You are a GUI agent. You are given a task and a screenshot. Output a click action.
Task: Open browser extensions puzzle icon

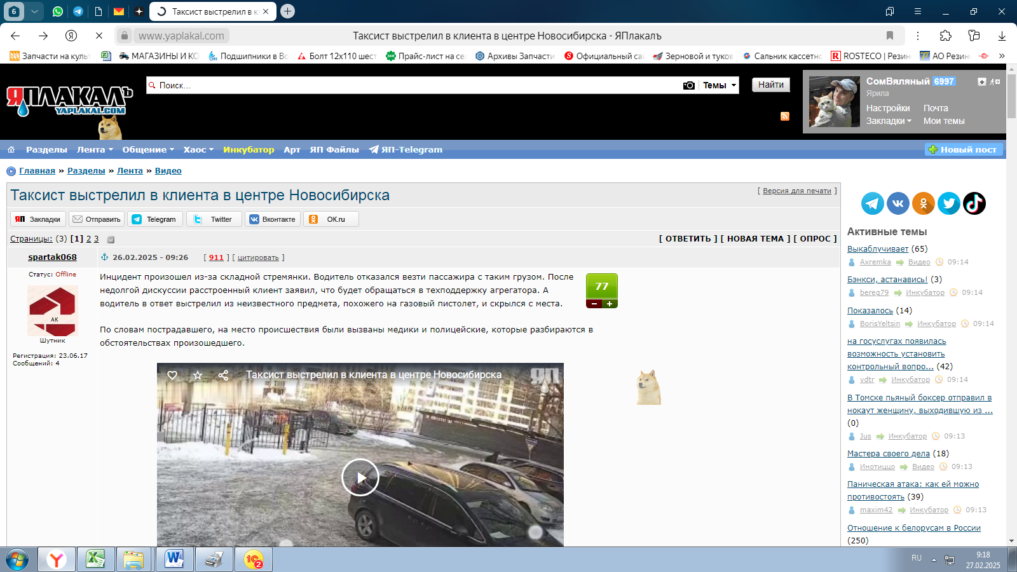point(945,36)
